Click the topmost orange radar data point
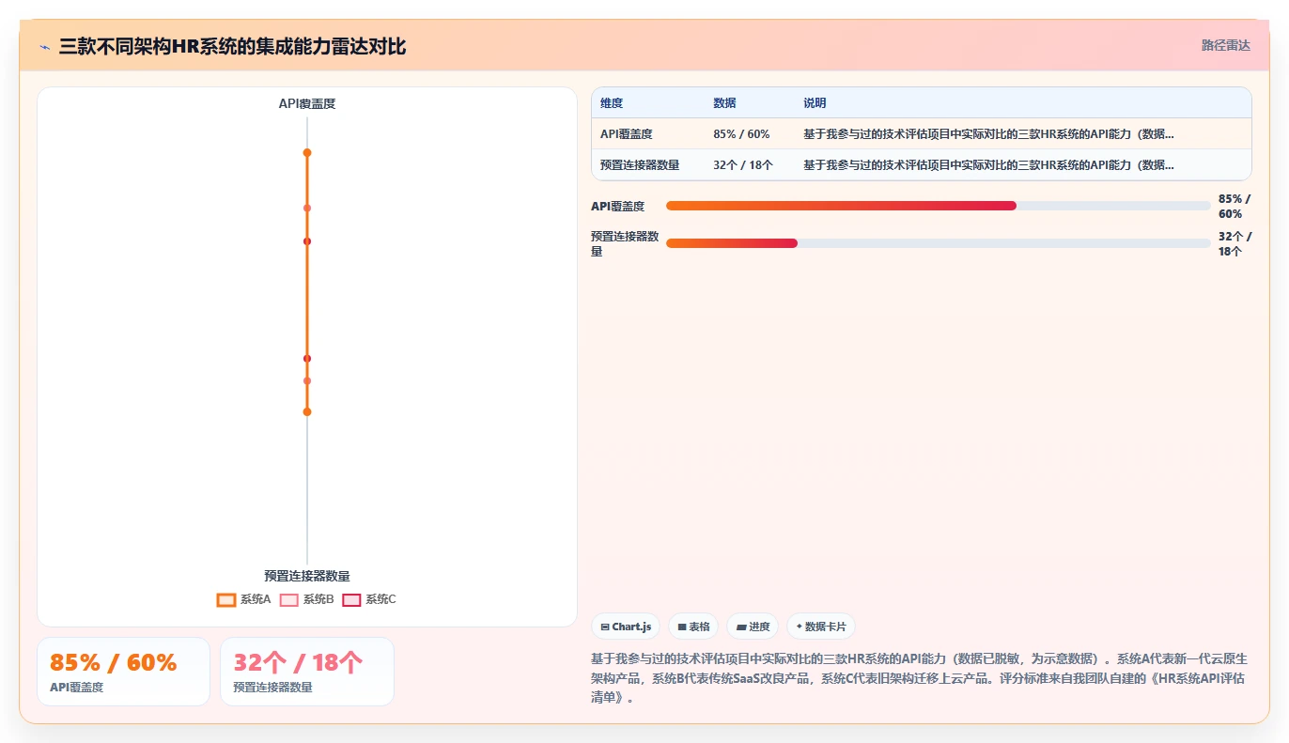 pyautogui.click(x=307, y=152)
